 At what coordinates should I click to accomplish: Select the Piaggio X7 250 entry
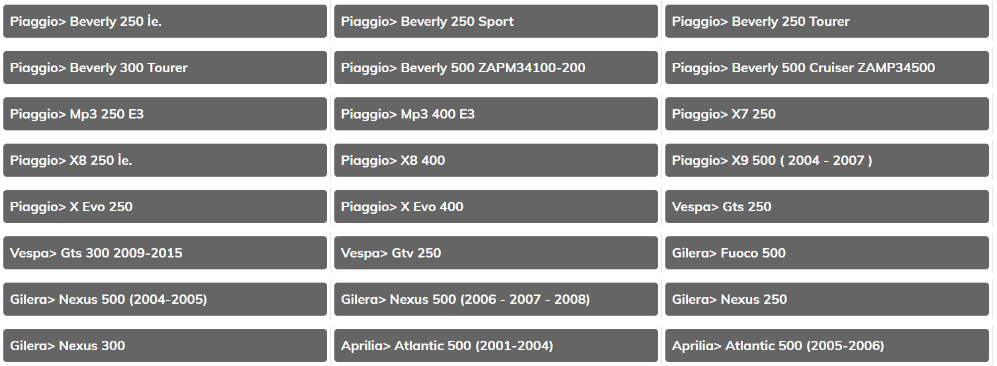pos(827,114)
